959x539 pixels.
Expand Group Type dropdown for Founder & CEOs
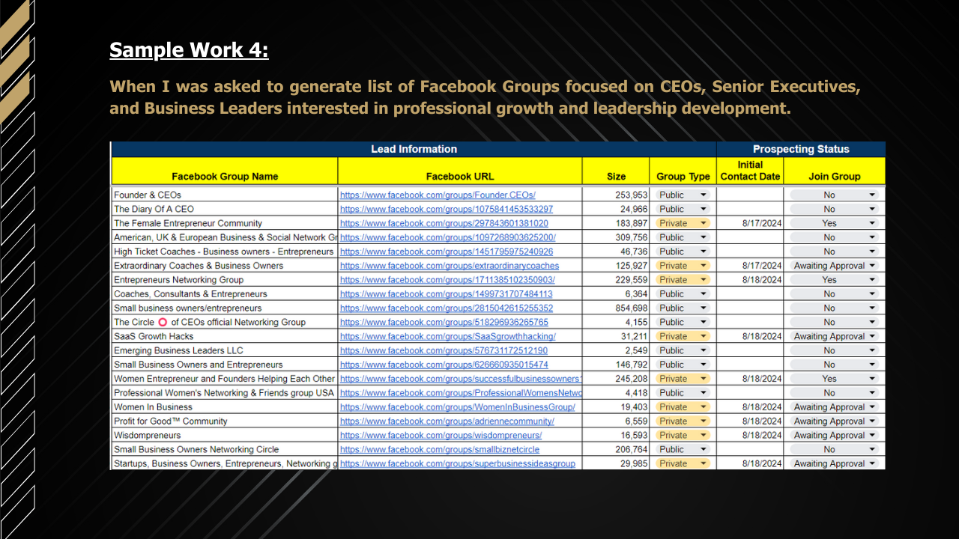pos(703,195)
